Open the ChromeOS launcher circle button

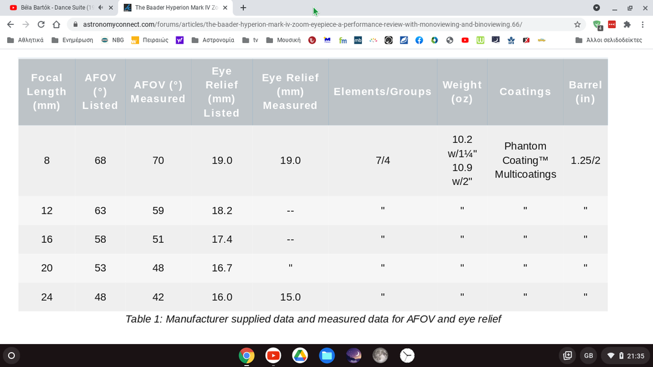point(11,356)
